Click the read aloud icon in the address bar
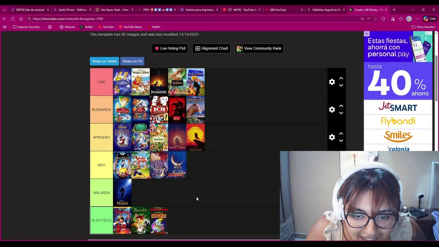Viewport: 439px width, 247px height. (369, 19)
